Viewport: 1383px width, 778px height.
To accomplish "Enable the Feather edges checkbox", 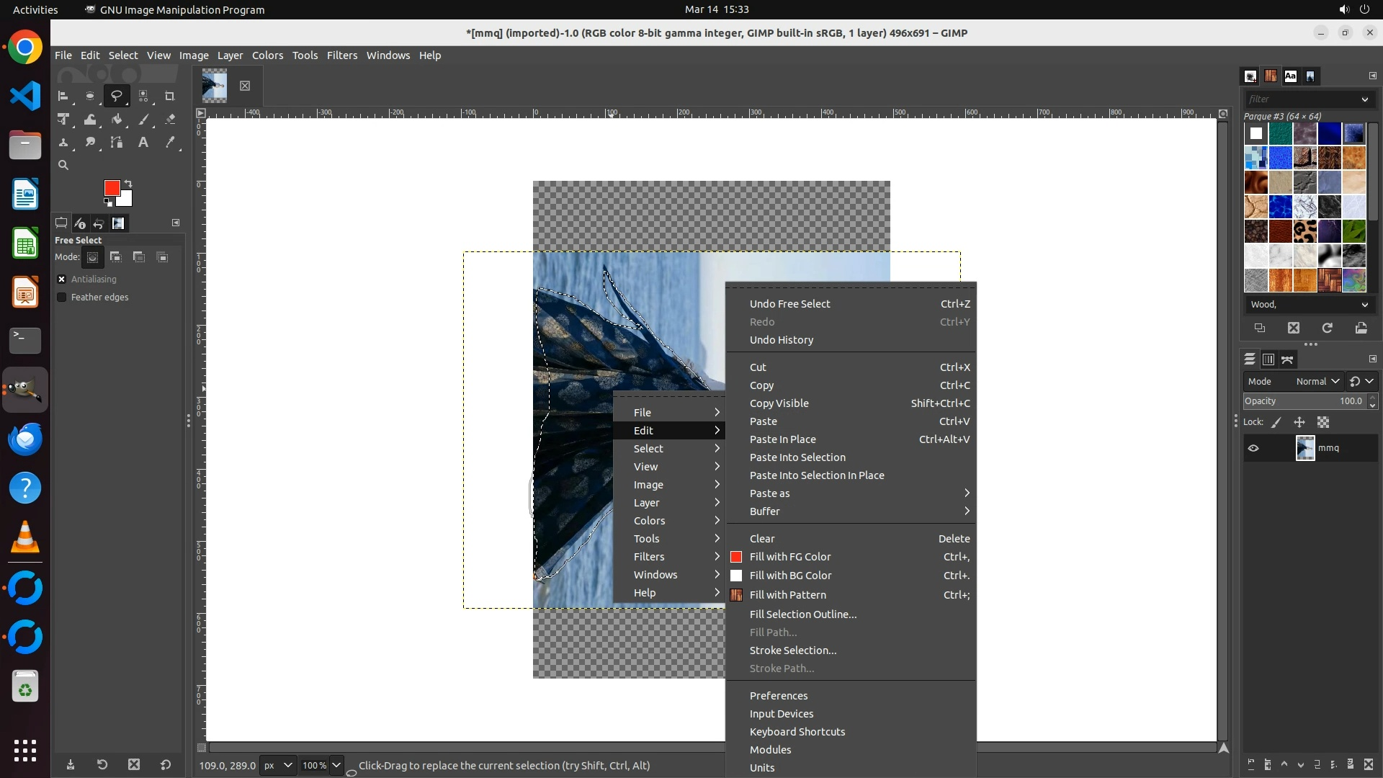I will 62,298.
